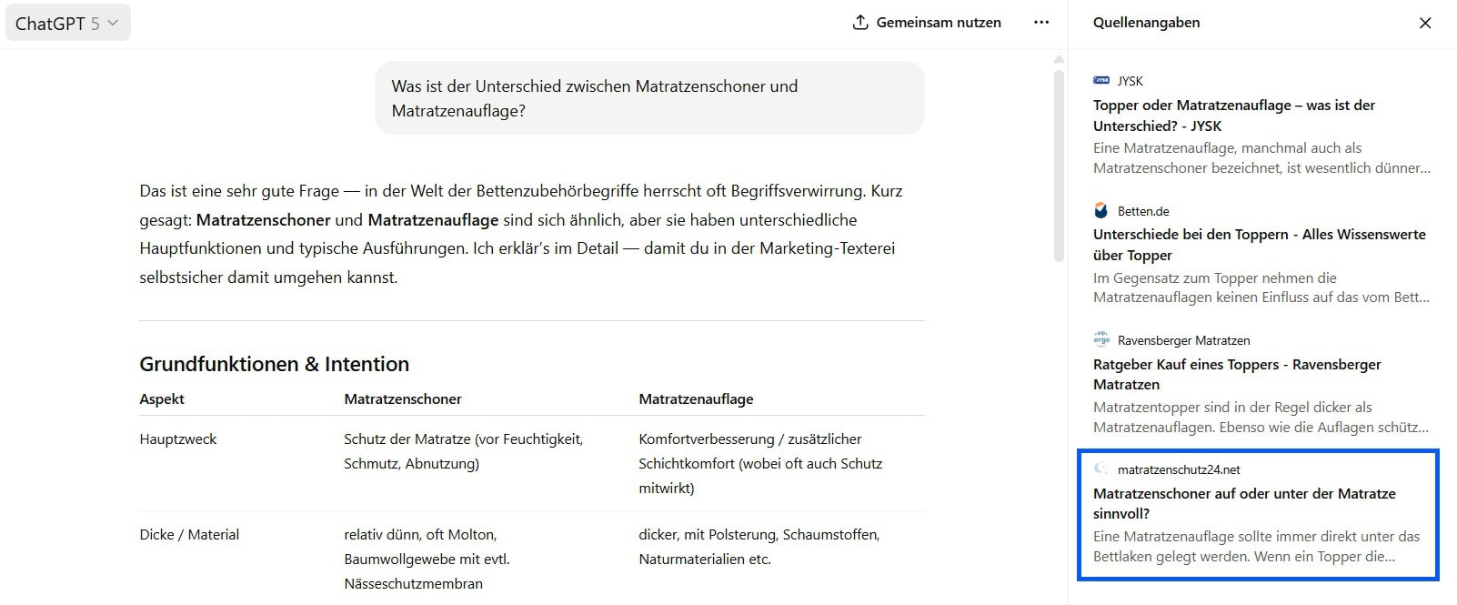Open the "..." conversation options menu
Screen dimensions: 1457x605
click(1040, 22)
